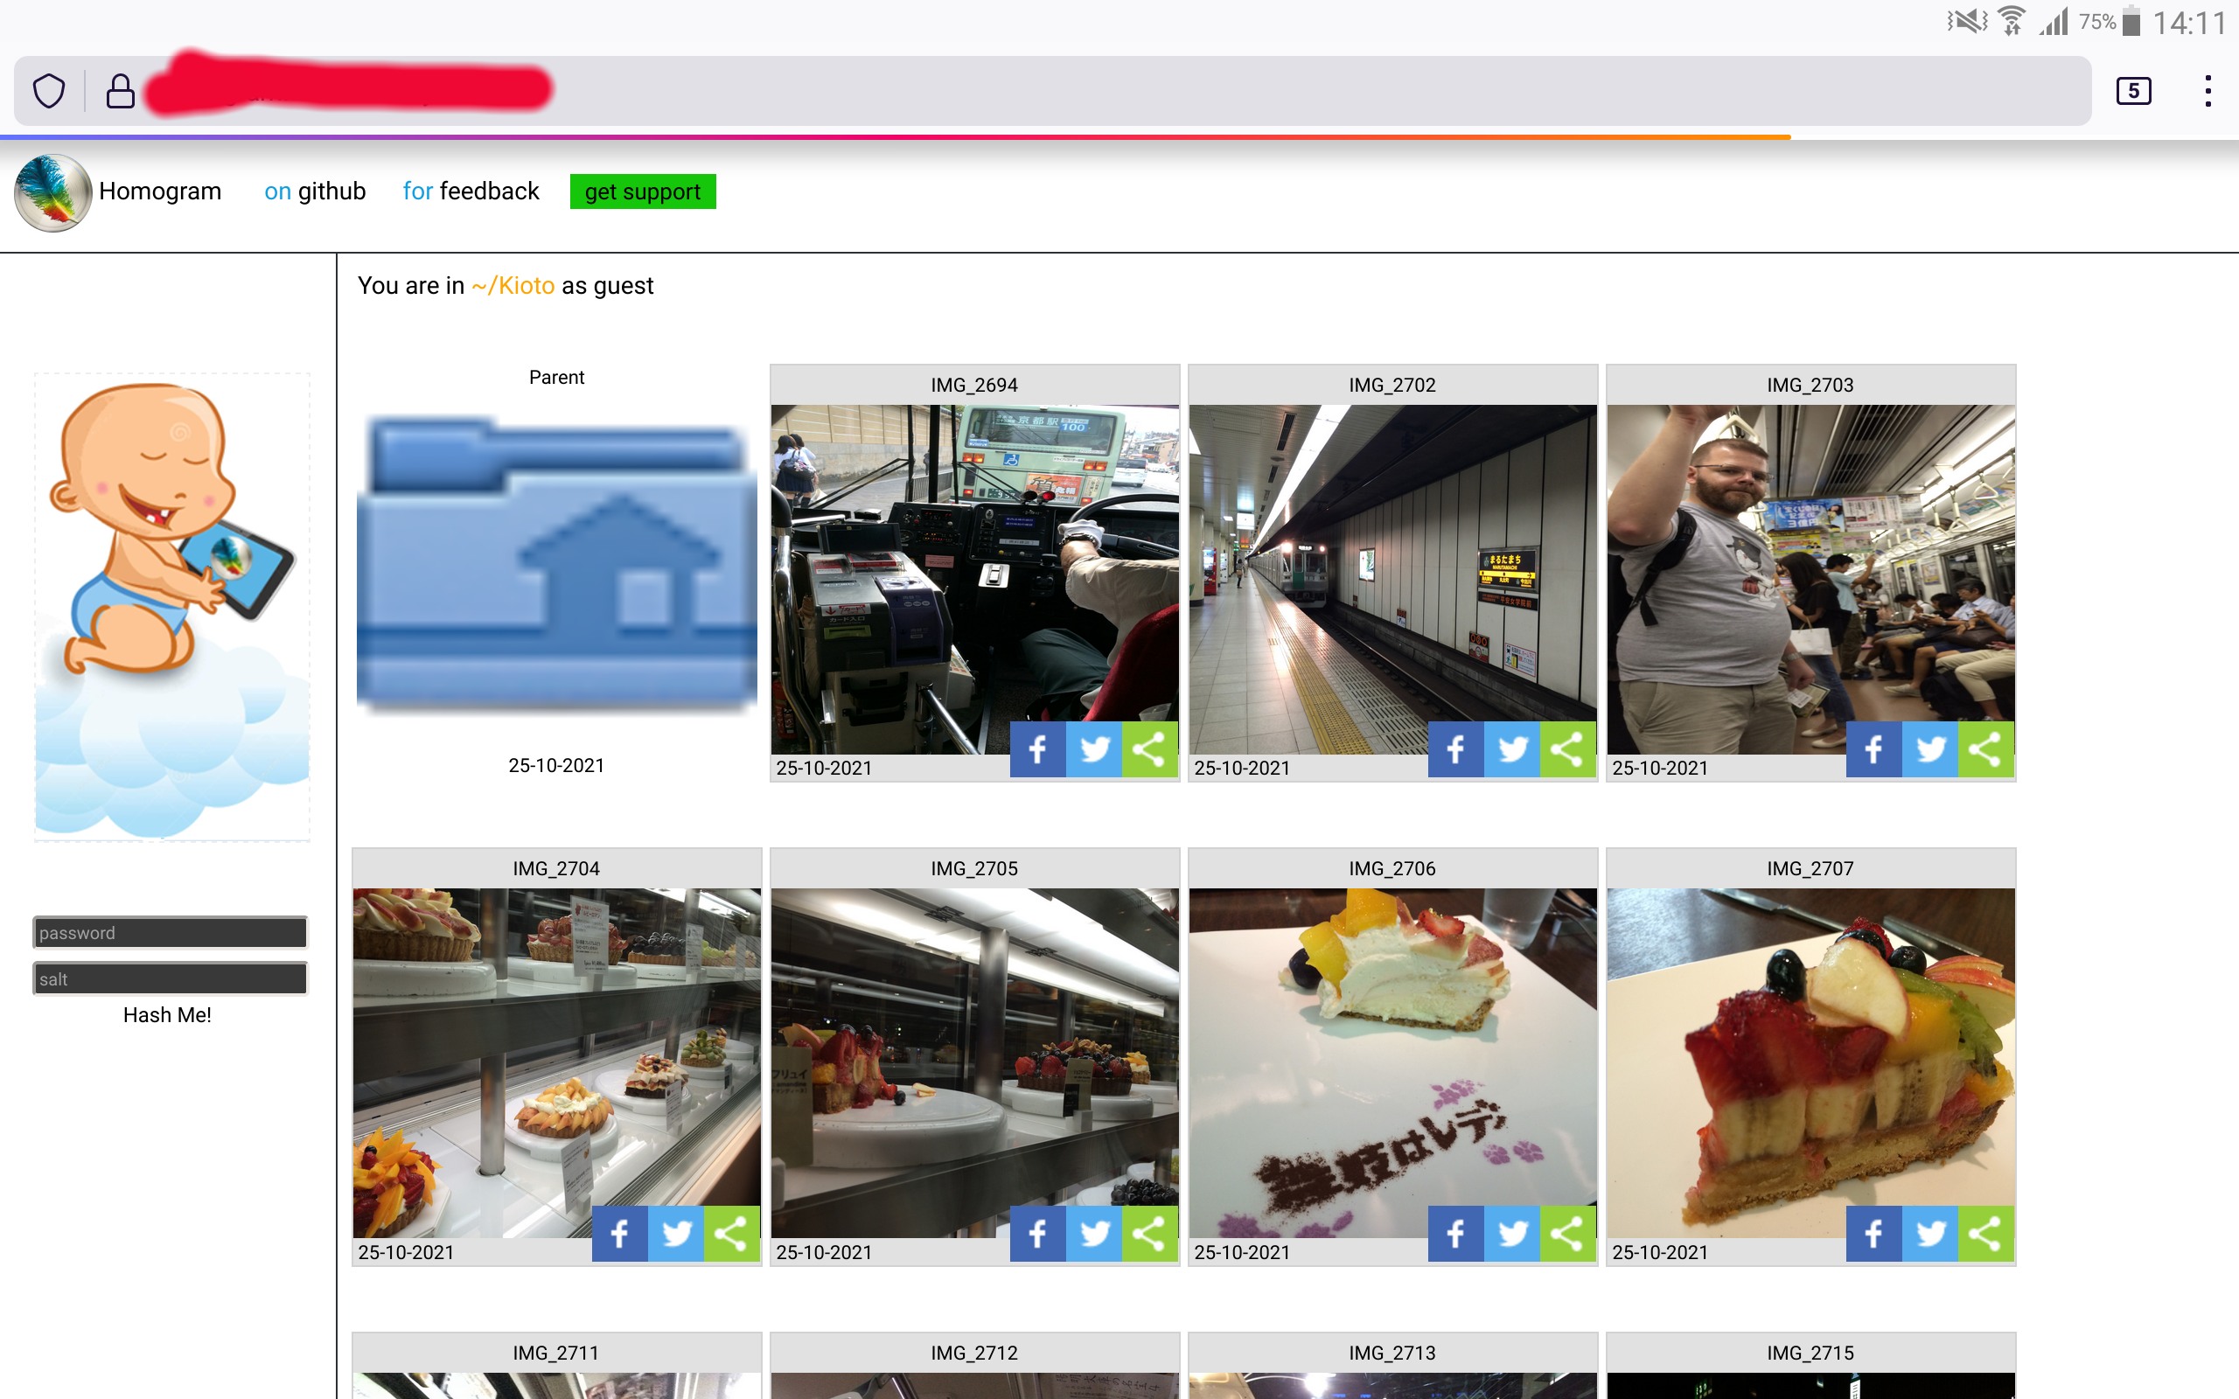Click the Parent folder to navigate up
This screenshot has height=1399, width=2239.
556,572
